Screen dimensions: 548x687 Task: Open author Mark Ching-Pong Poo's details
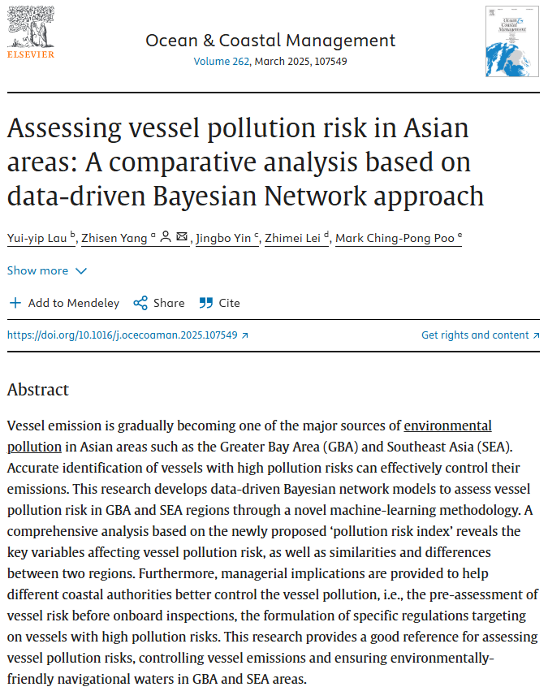click(x=395, y=238)
